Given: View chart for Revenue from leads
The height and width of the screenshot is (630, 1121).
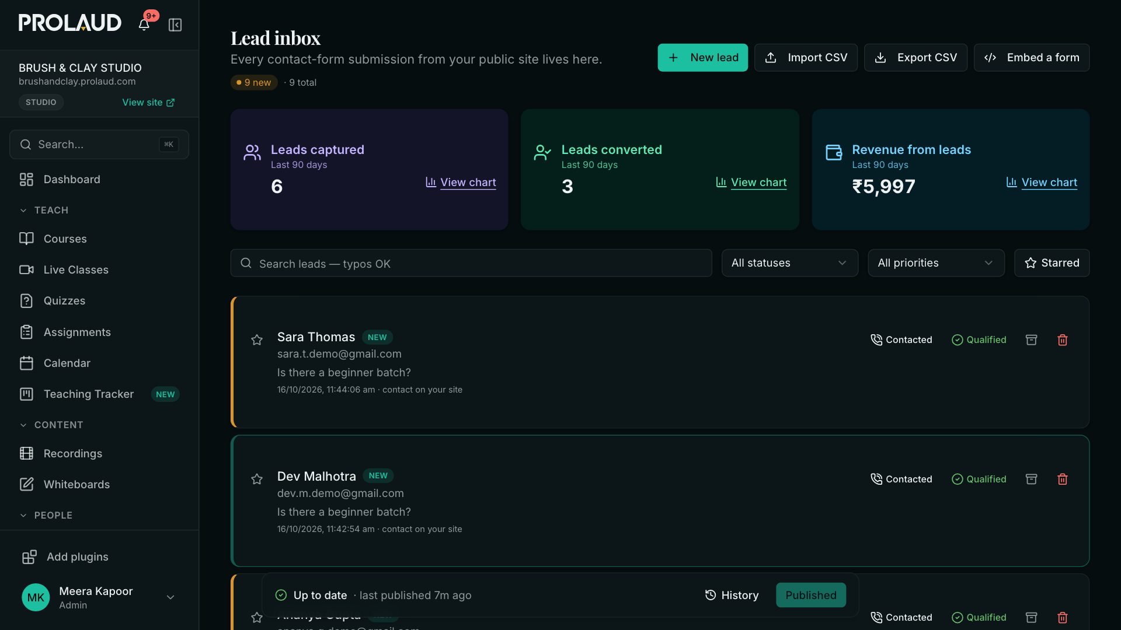Looking at the screenshot, I should tap(1042, 182).
